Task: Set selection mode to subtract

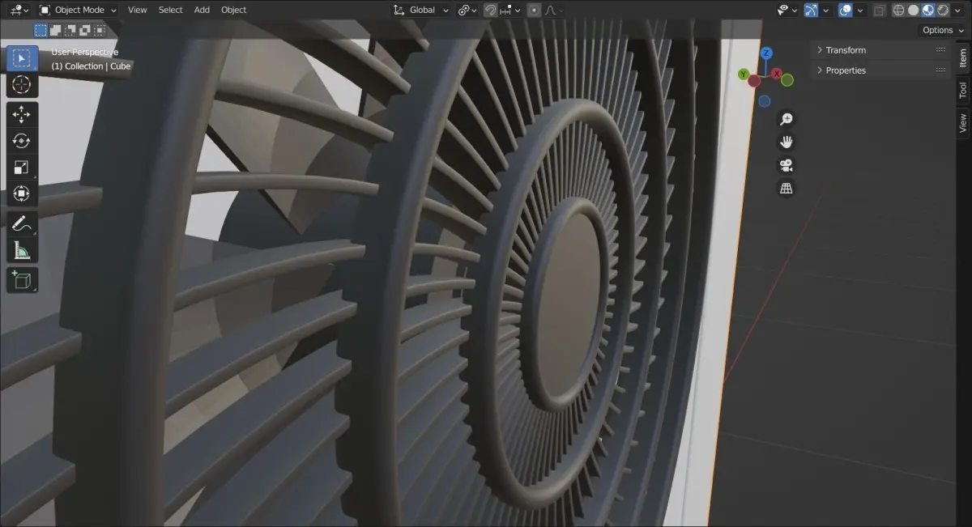Action: click(x=70, y=30)
